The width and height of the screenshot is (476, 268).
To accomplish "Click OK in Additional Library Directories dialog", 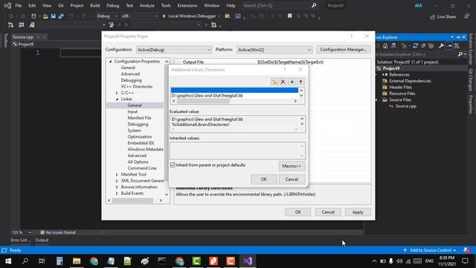I will [264, 179].
